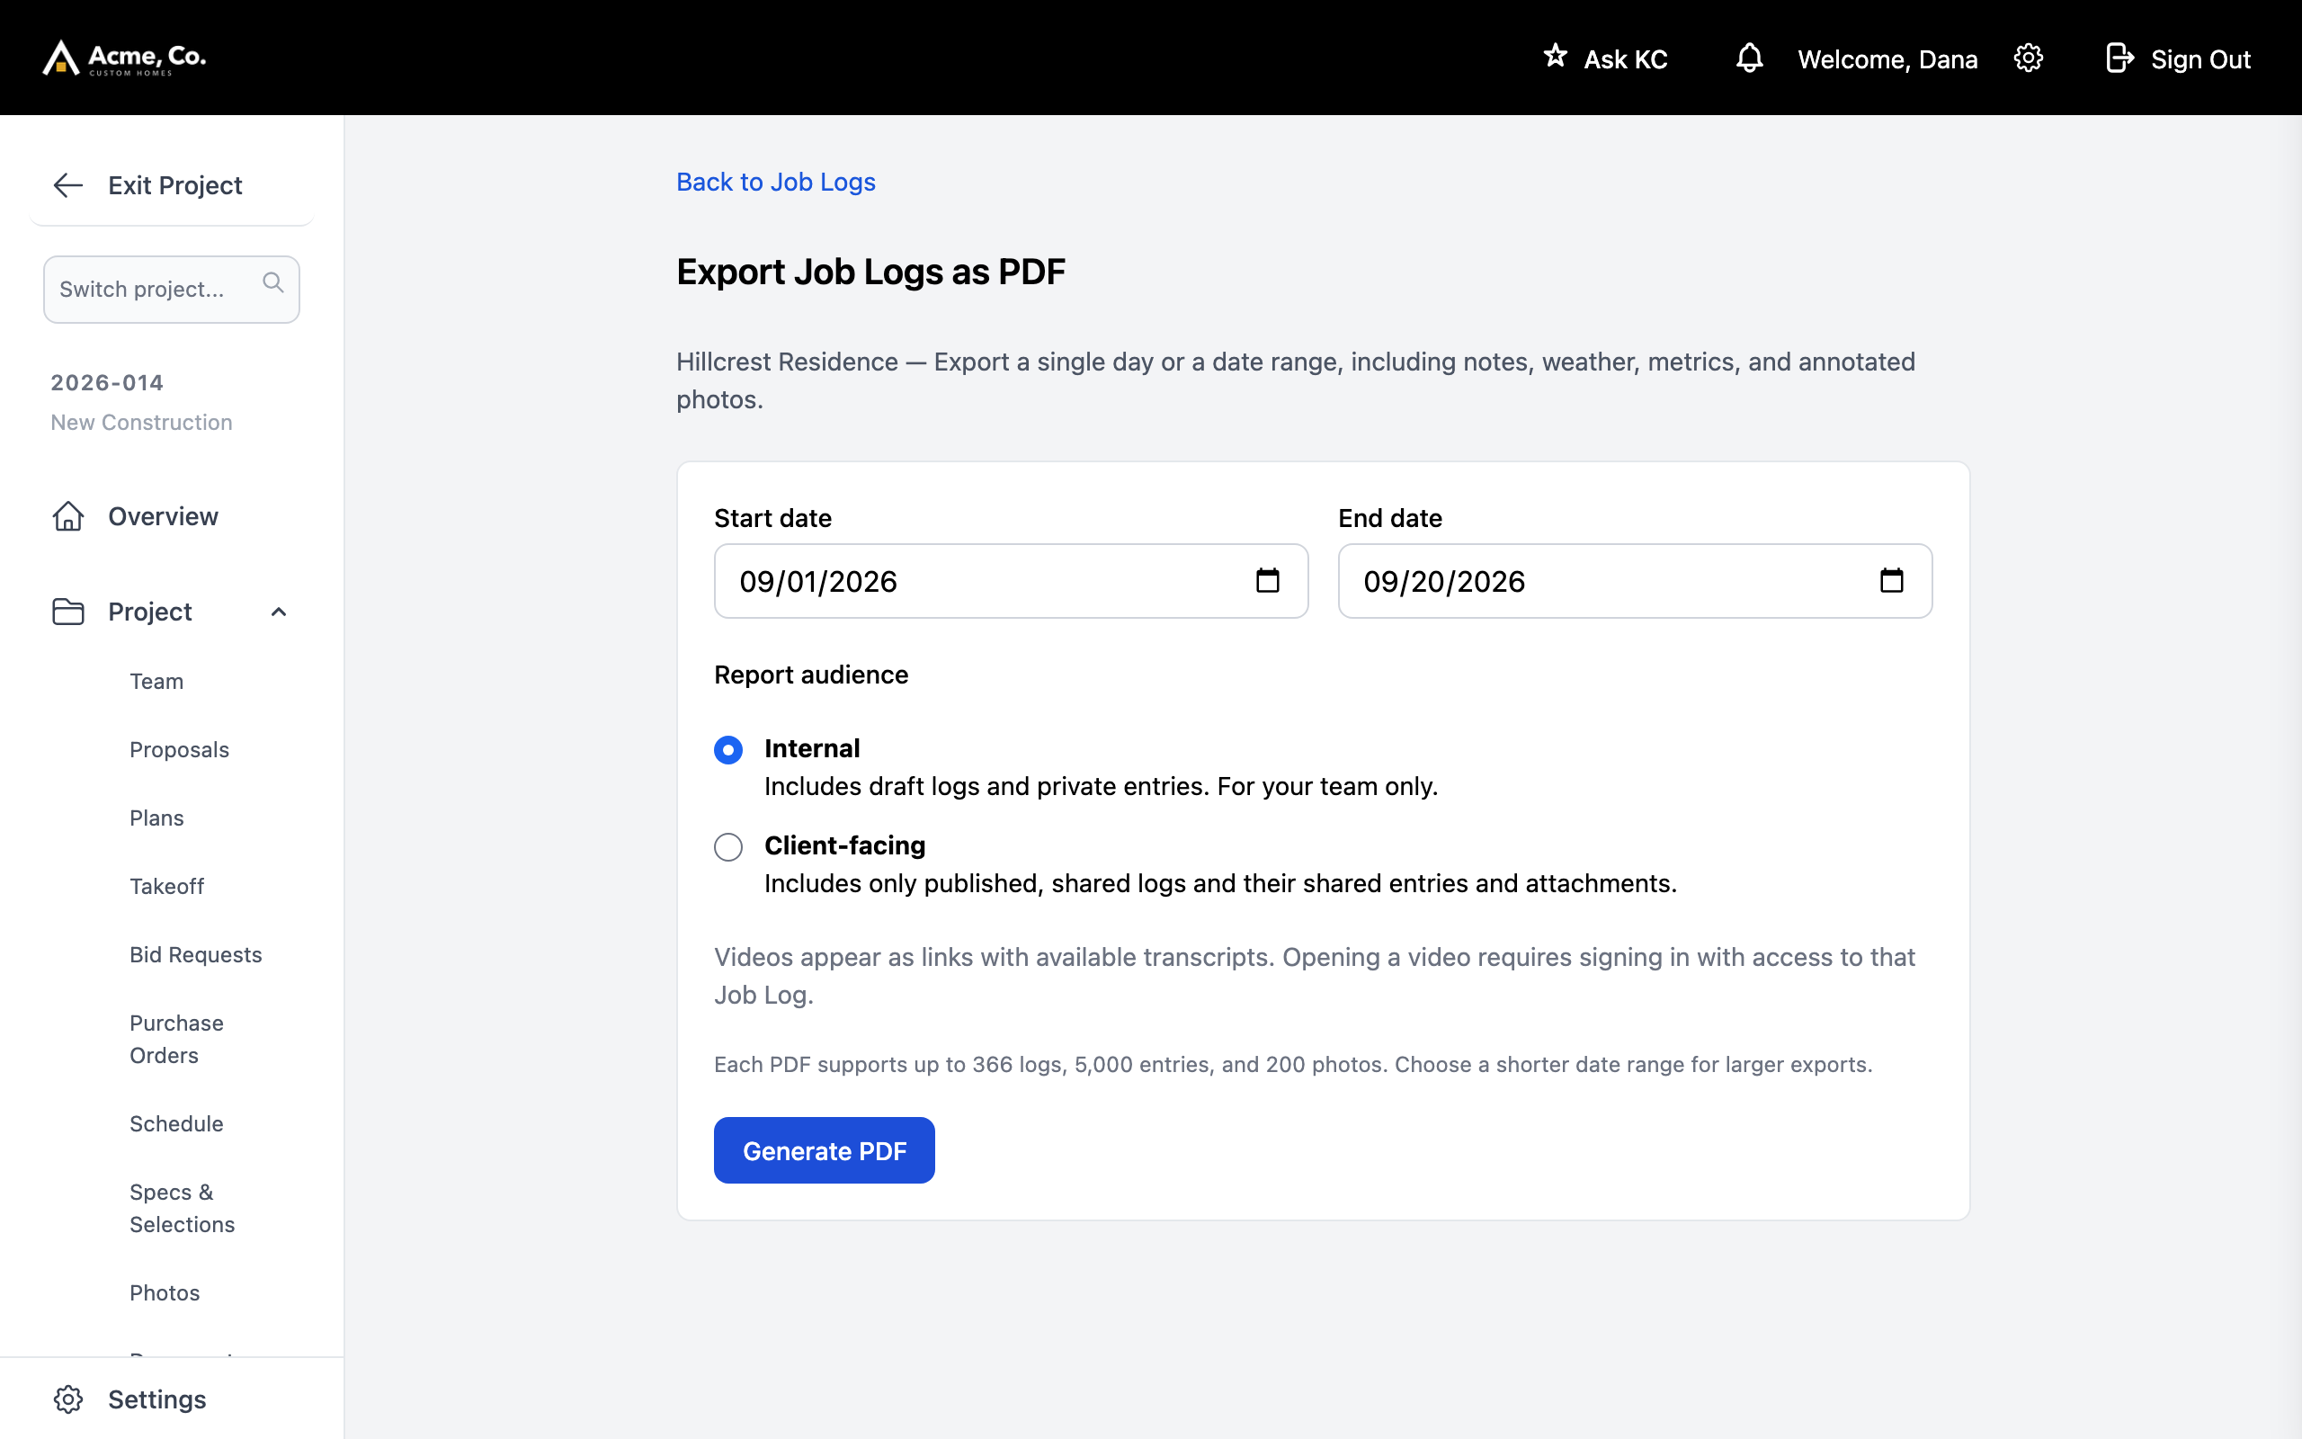Collapse the Project section chevron
This screenshot has height=1439, width=2302.
coord(279,612)
